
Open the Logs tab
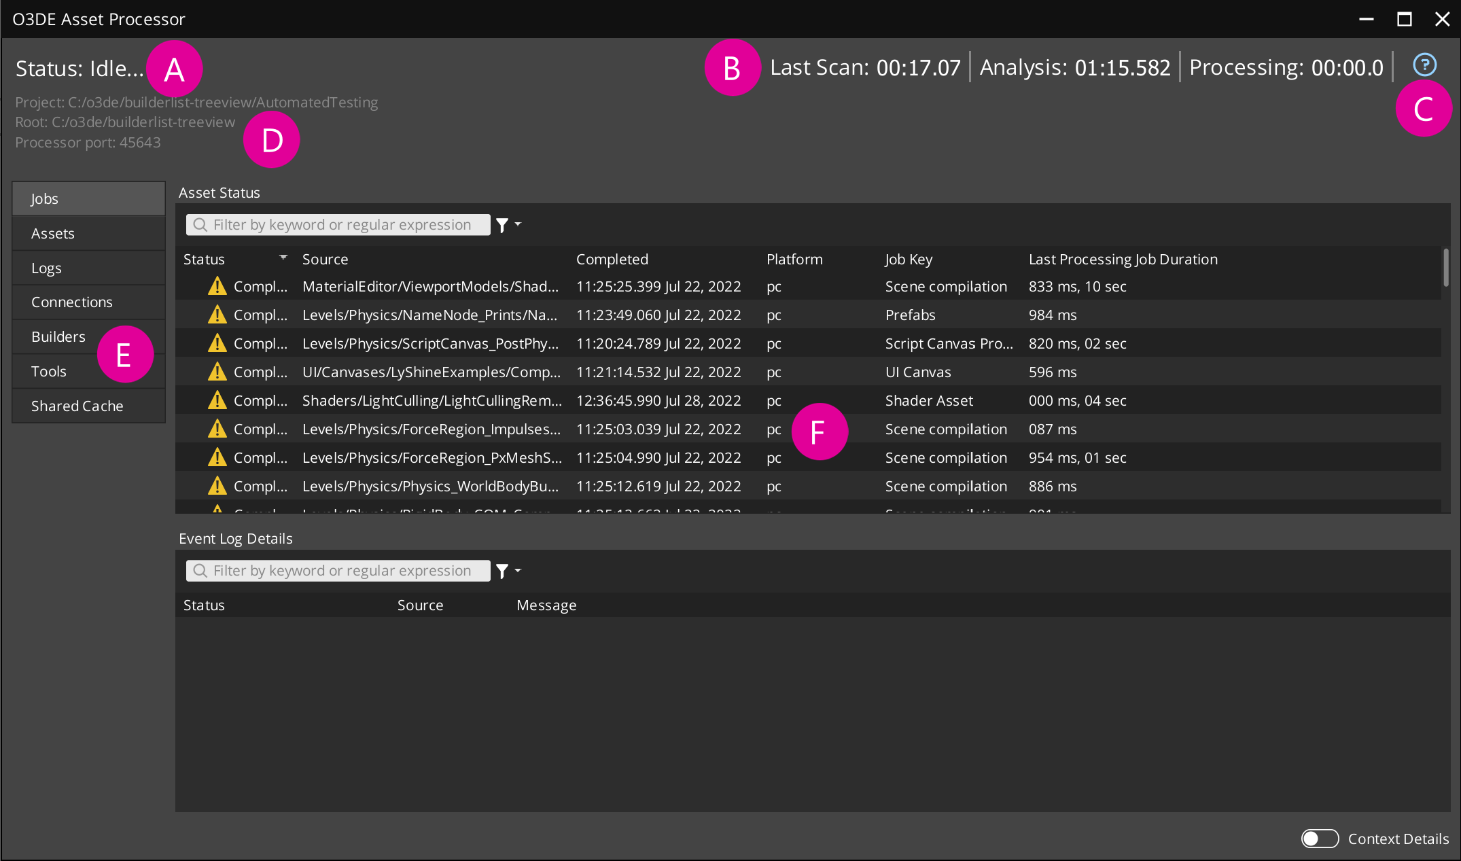point(88,268)
